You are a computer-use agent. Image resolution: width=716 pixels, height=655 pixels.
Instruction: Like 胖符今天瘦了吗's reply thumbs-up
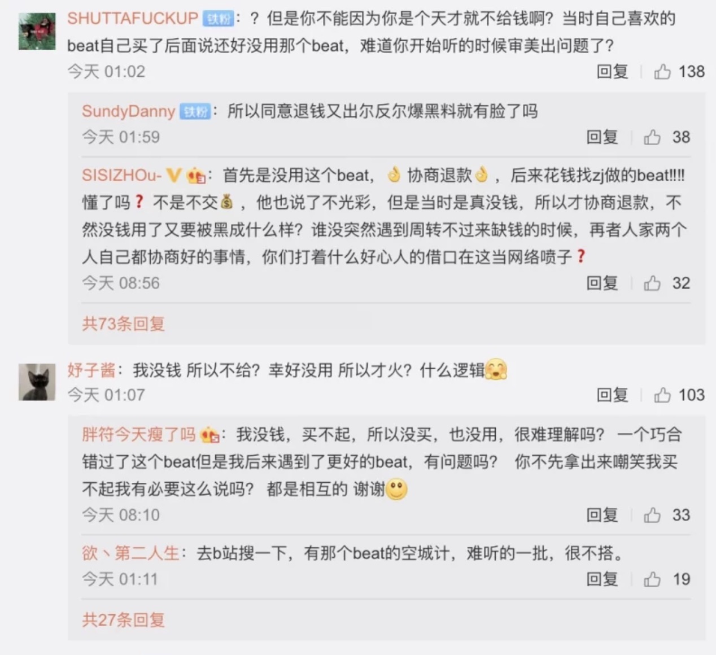652,515
